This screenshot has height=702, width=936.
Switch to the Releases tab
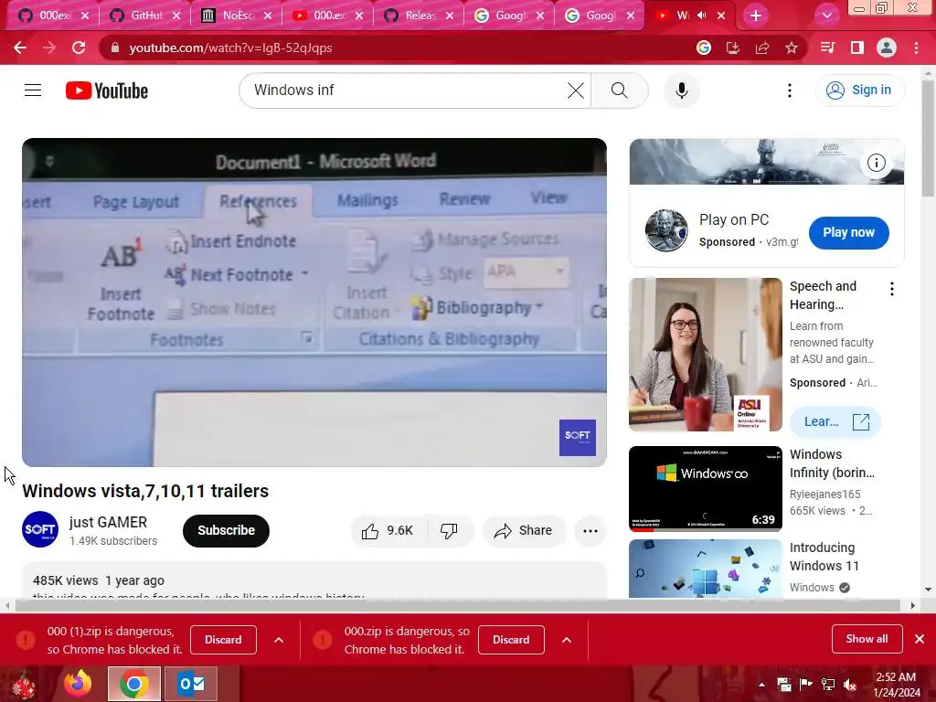pyautogui.click(x=418, y=16)
